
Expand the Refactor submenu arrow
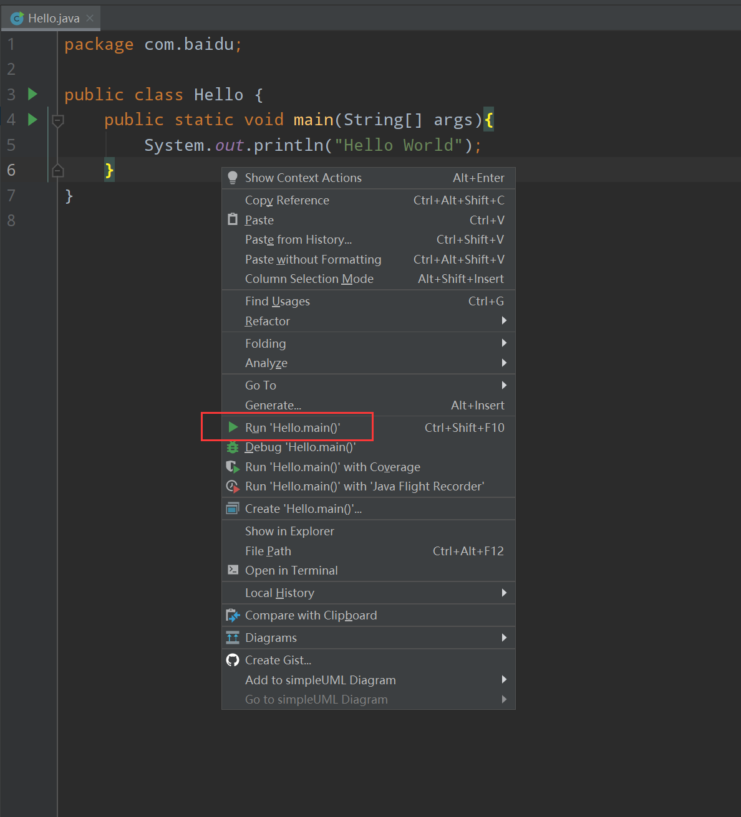click(504, 320)
